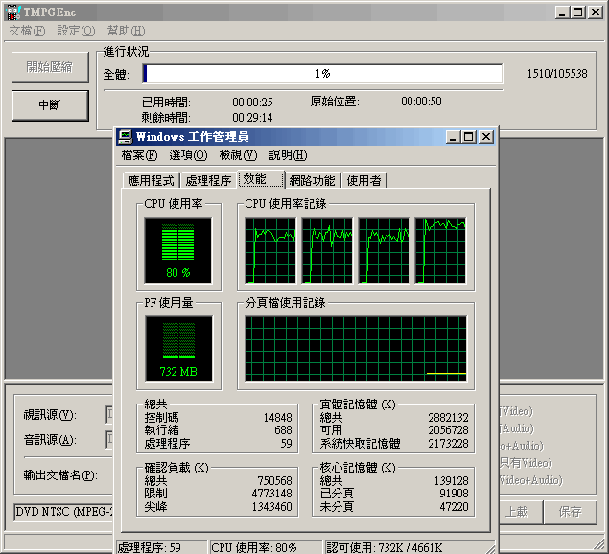The height and width of the screenshot is (554, 609).
Task: Click the 系統快取記憶體 value 2173228
Action: click(x=448, y=444)
